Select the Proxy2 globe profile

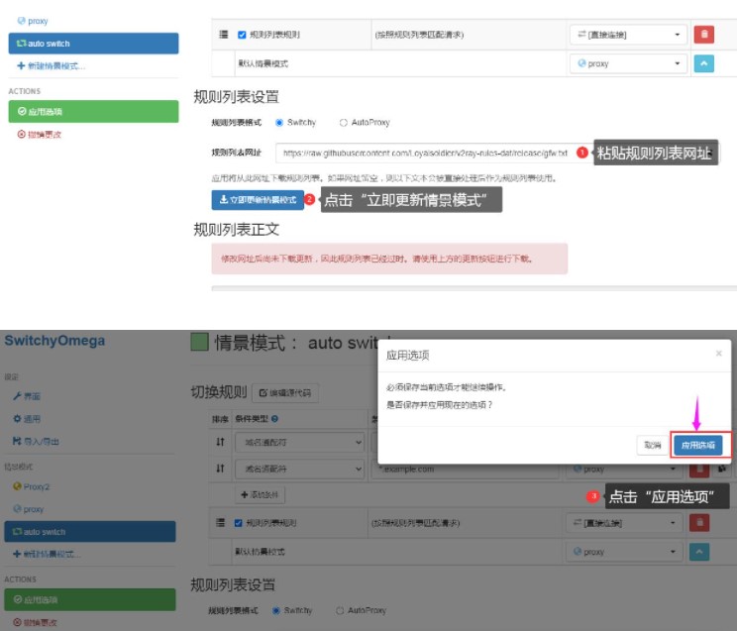(x=36, y=486)
